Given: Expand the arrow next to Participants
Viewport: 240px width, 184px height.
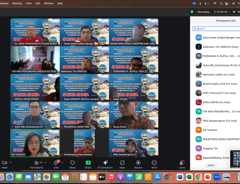Looking at the screenshot, I should pos(45,162).
